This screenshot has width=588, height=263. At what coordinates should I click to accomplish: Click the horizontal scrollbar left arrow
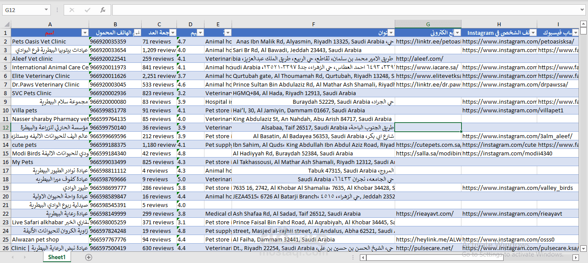click(364, 257)
